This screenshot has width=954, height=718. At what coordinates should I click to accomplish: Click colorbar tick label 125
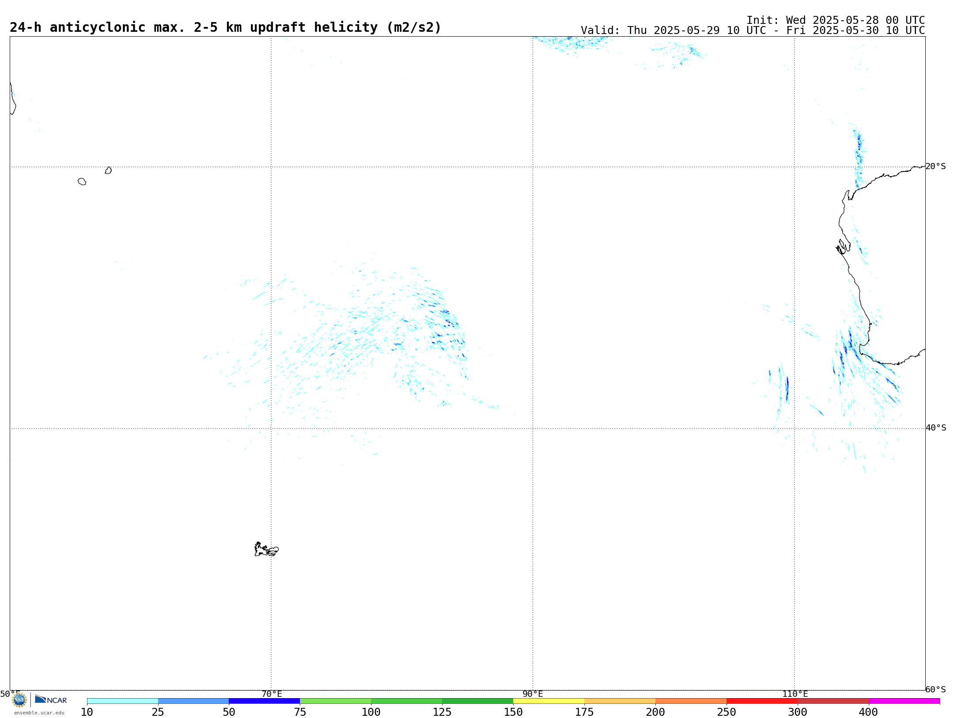(x=442, y=712)
